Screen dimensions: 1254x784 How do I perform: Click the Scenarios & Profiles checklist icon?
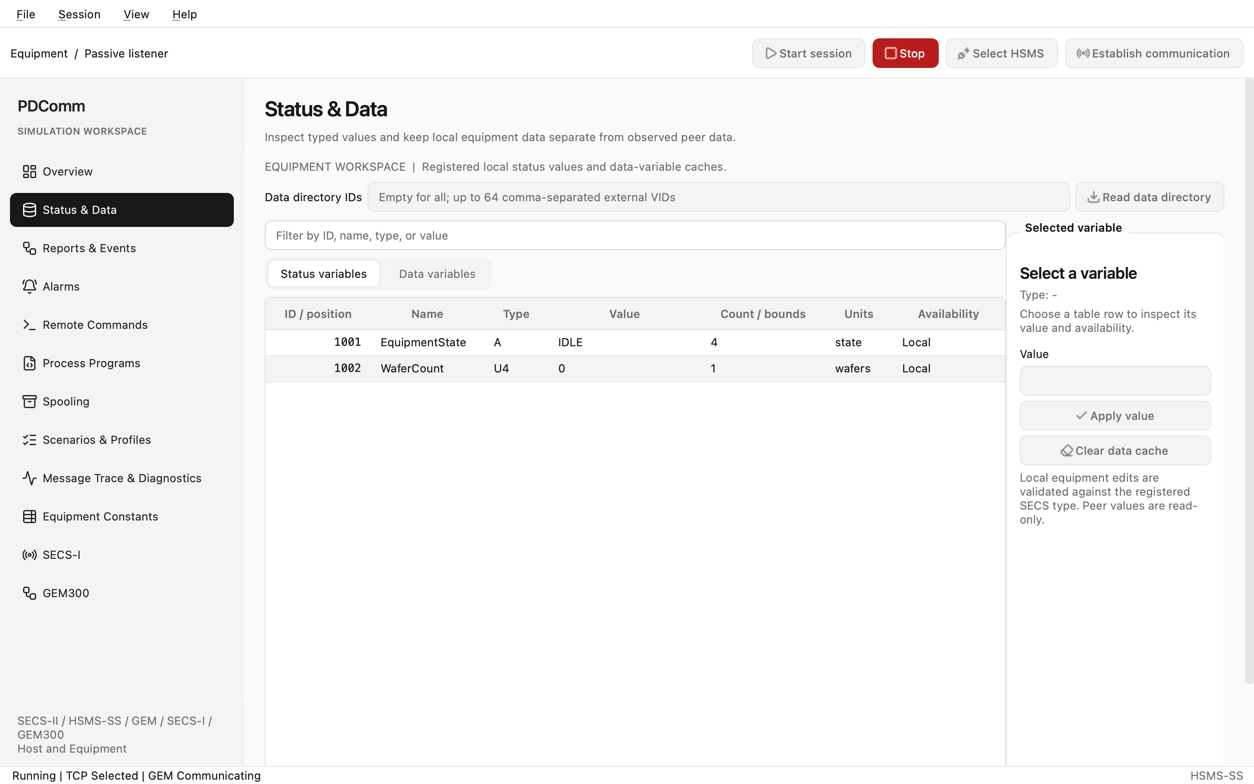click(29, 440)
